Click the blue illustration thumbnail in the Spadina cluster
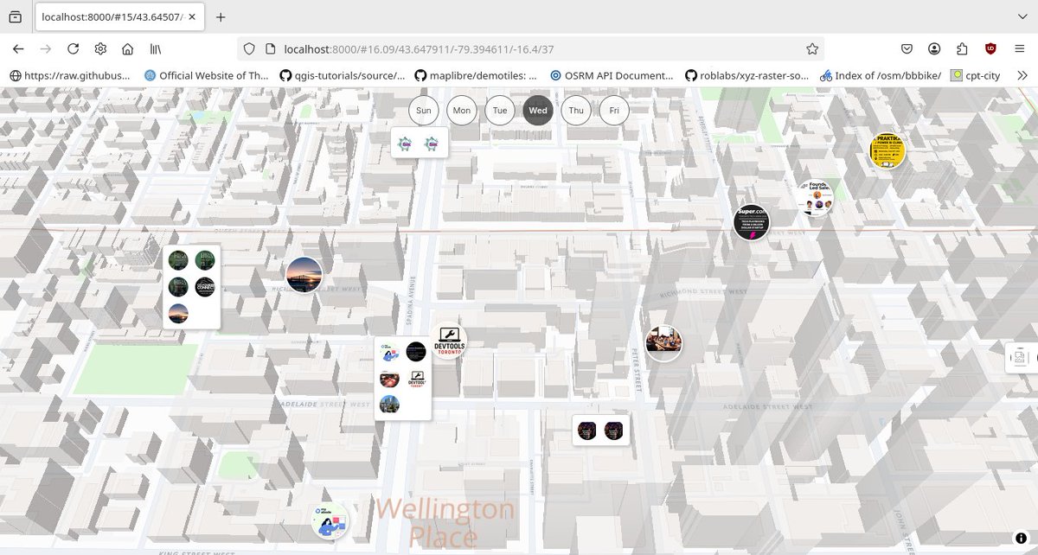 point(389,352)
